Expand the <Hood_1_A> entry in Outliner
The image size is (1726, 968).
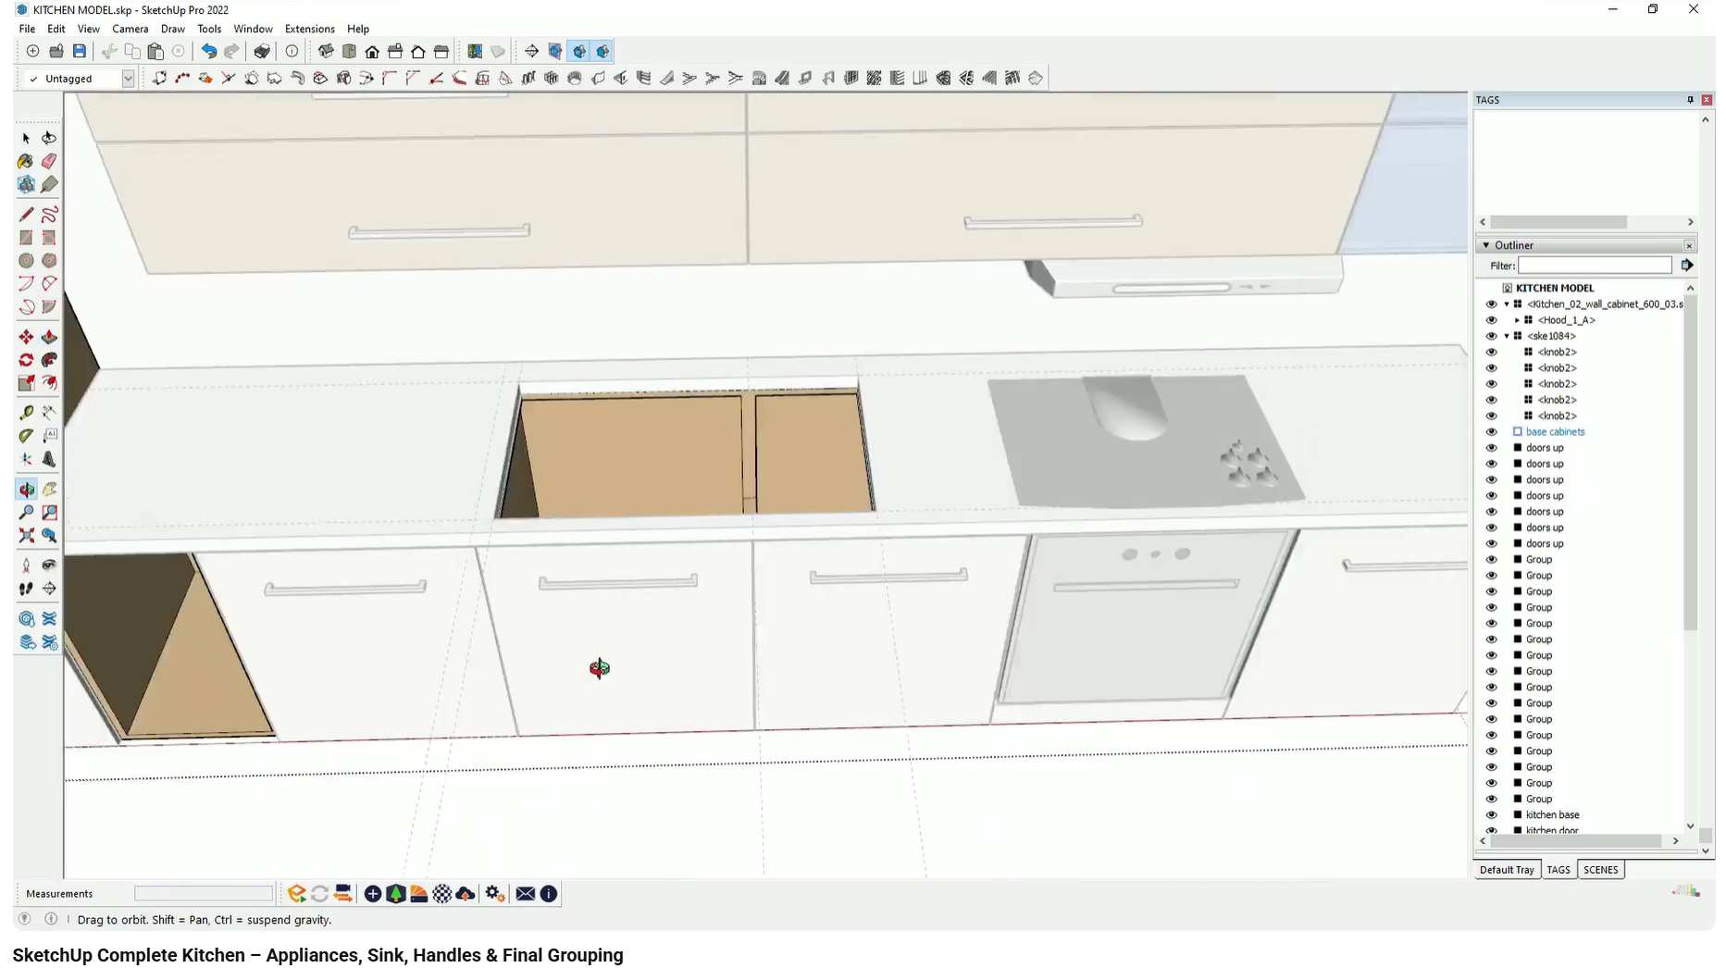coord(1517,319)
